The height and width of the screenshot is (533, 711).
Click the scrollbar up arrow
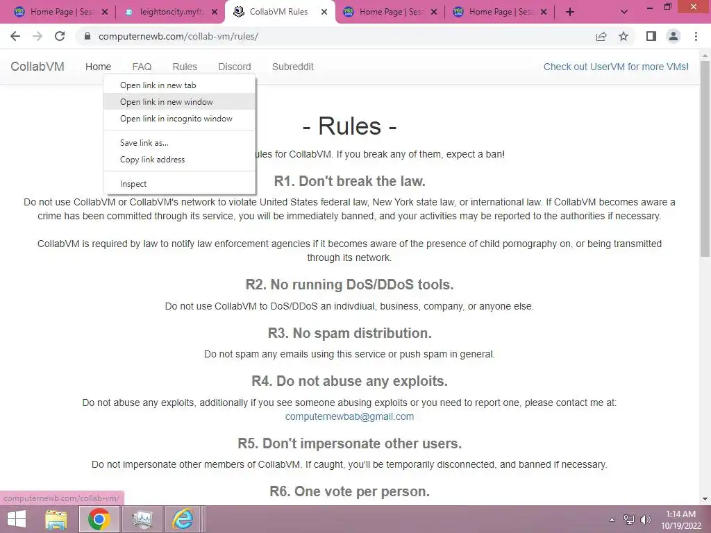point(705,56)
